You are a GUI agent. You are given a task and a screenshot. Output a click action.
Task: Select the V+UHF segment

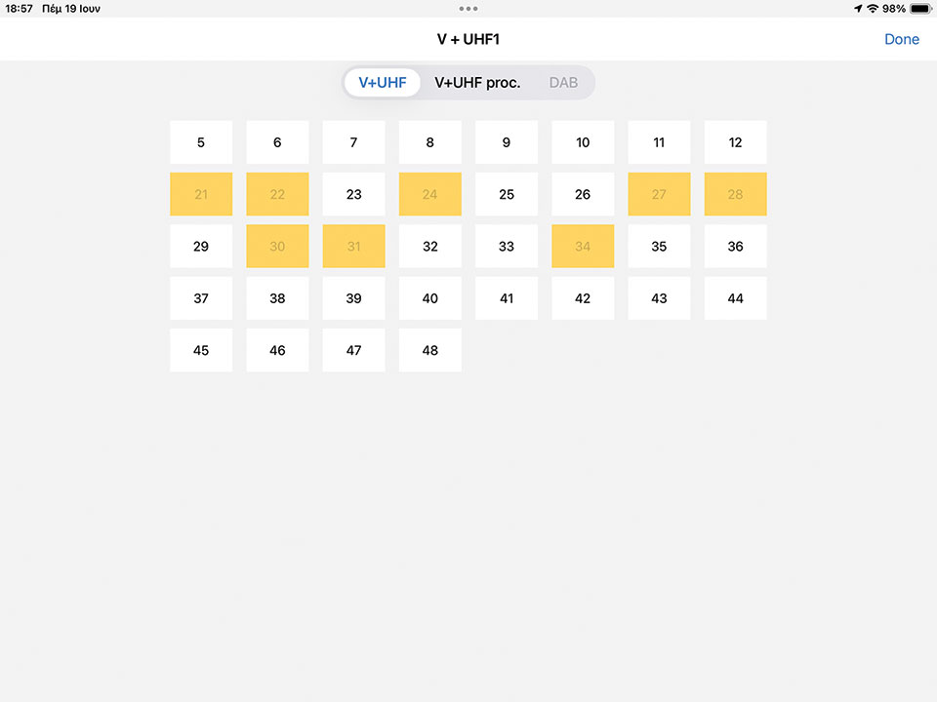[x=383, y=83]
